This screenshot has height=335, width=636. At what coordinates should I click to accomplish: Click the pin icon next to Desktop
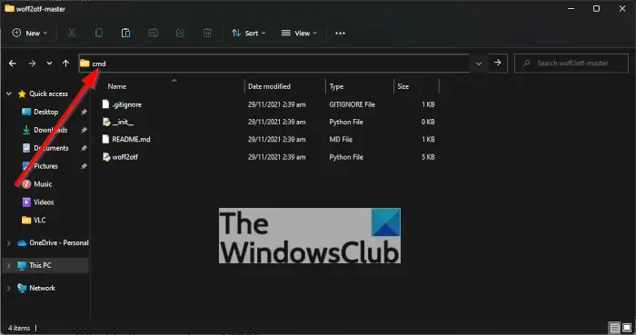pos(84,112)
